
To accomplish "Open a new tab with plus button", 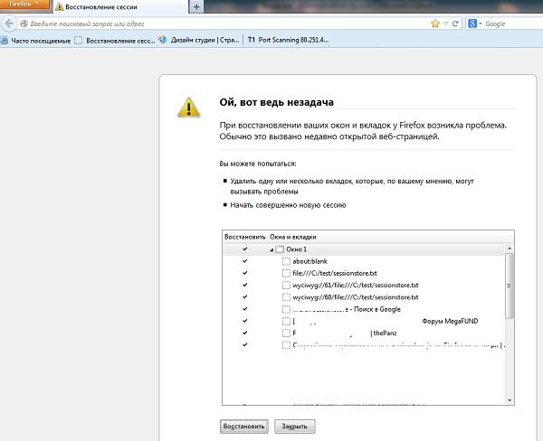I will tap(196, 7).
